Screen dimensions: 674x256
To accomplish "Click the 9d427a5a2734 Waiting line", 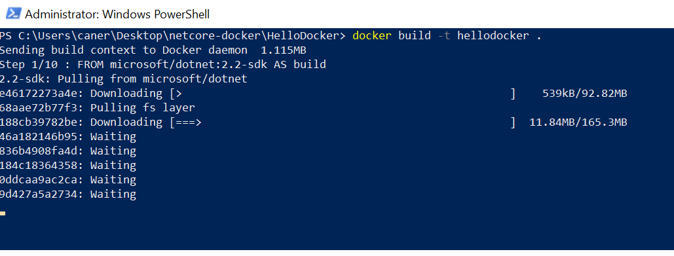I will click(68, 194).
